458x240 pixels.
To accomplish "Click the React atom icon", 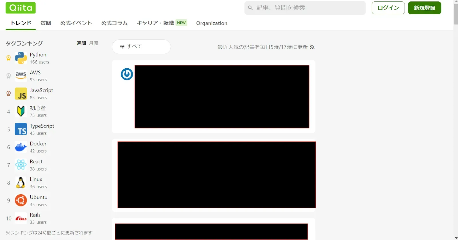I will [x=21, y=165].
